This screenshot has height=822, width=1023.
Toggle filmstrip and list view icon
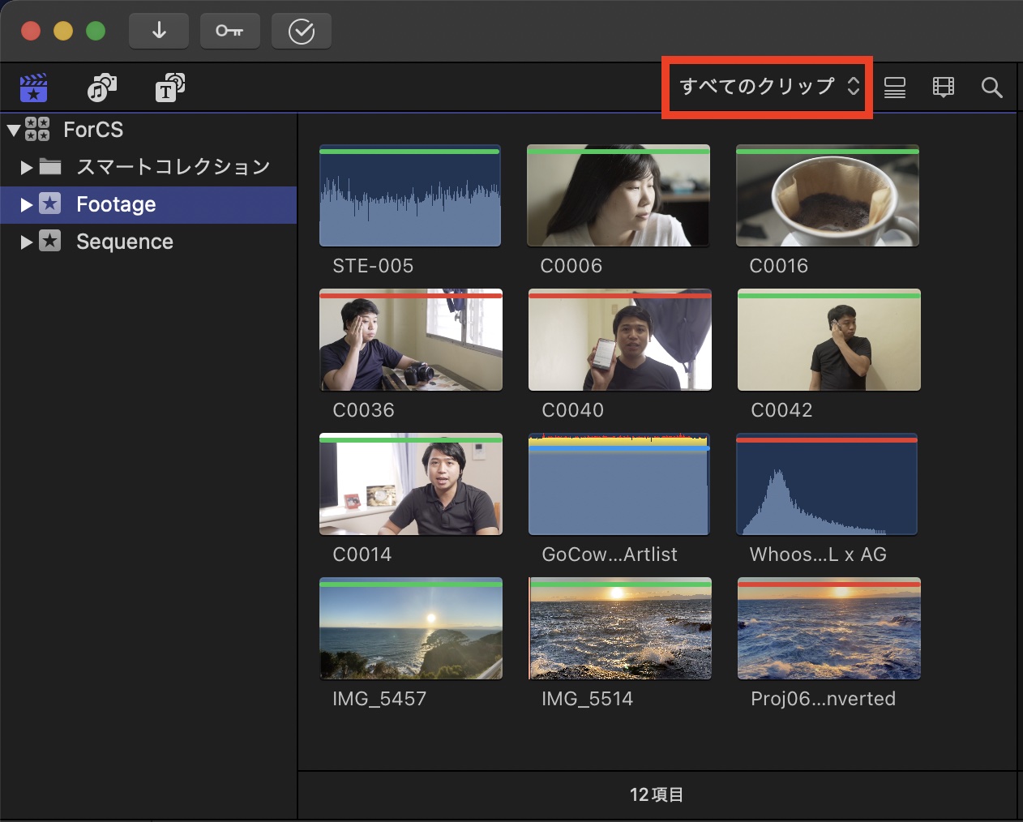895,88
